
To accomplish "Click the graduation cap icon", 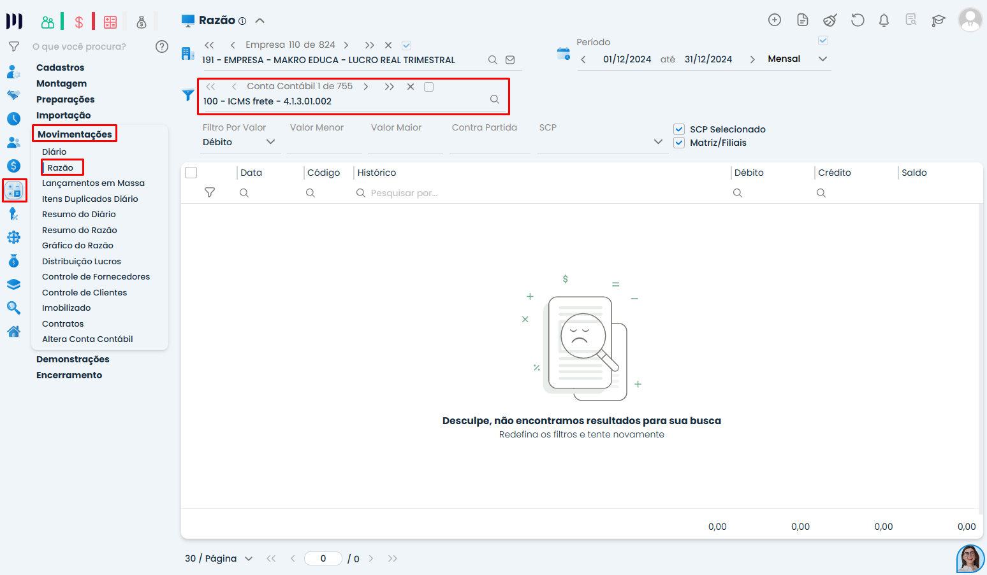I will pyautogui.click(x=938, y=20).
